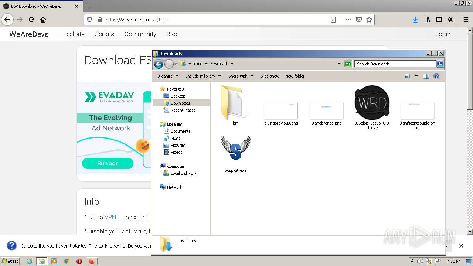Expand the change view options arrow
Image resolution: width=473 pixels, height=266 pixels.
coord(416,76)
